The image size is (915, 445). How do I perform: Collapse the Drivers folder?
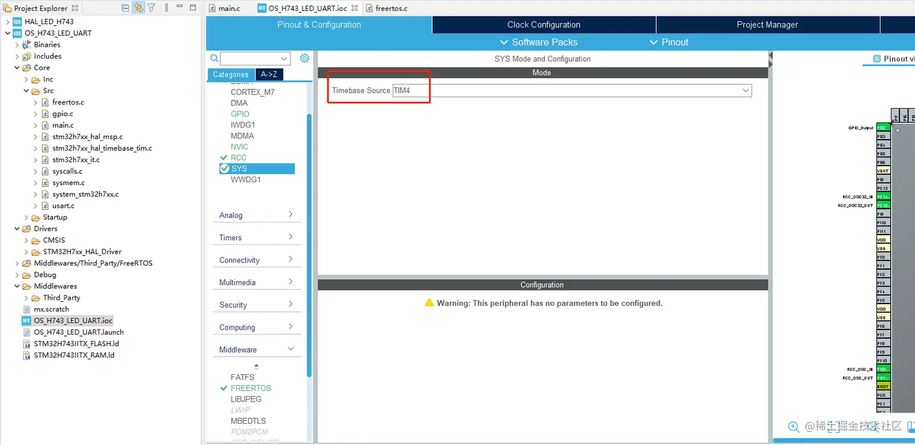[x=16, y=229]
